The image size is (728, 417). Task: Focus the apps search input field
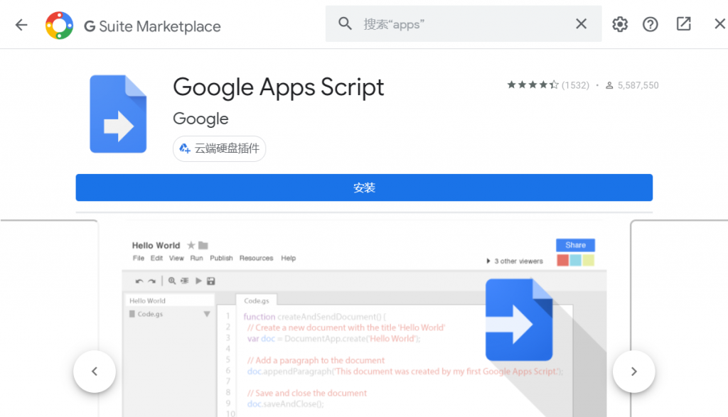tap(464, 23)
